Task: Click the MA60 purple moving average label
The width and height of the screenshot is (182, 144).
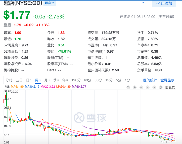Action: pyautogui.click(x=79, y=87)
